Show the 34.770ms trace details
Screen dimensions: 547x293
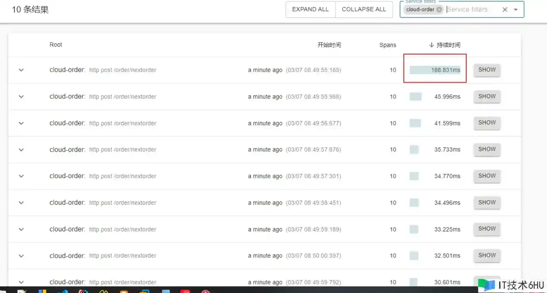[487, 176]
